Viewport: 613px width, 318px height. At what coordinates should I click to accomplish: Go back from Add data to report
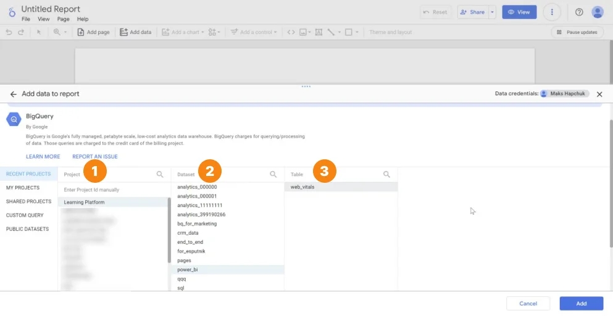pyautogui.click(x=14, y=94)
